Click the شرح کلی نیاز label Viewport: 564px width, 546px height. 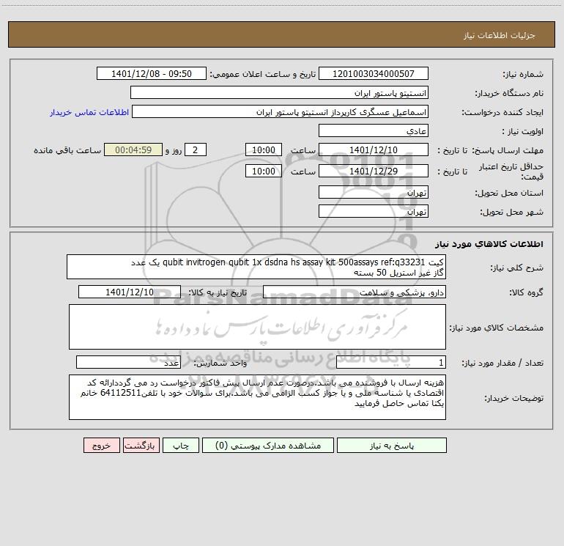click(517, 268)
